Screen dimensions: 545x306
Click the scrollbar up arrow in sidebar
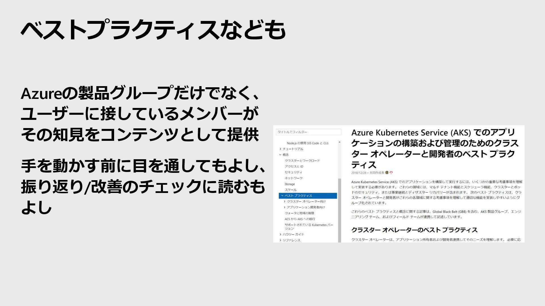click(x=339, y=142)
